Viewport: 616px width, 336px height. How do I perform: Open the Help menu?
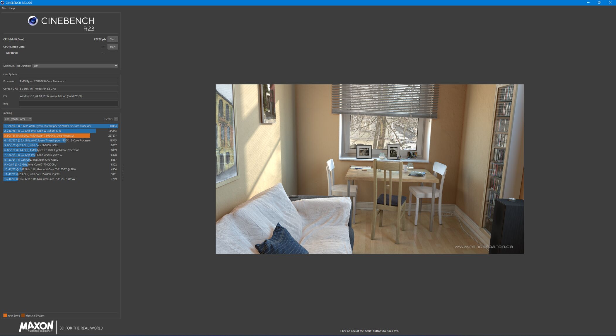12,8
